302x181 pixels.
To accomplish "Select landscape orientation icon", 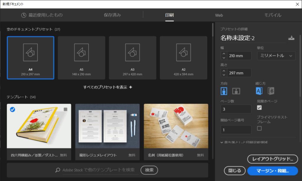I will (x=236, y=91).
